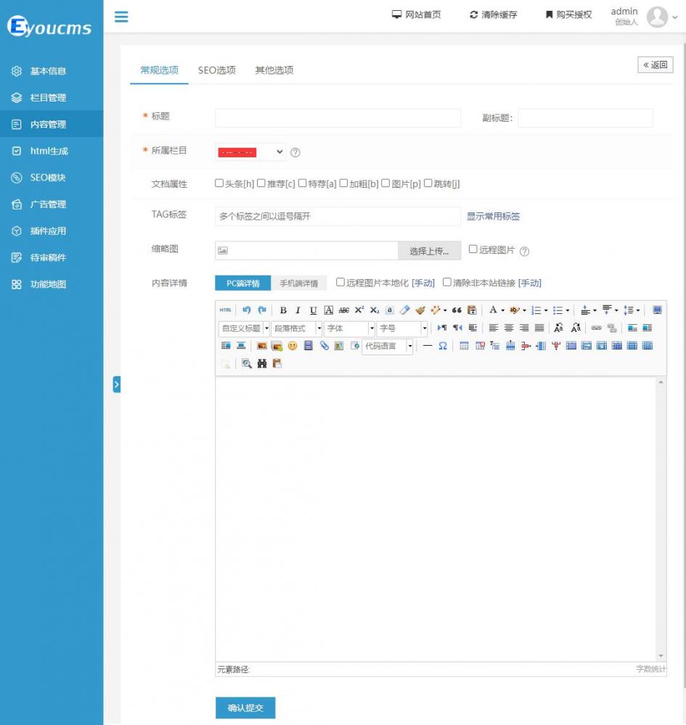Insert emoticon smiley face
This screenshot has height=725, width=686.
[293, 346]
